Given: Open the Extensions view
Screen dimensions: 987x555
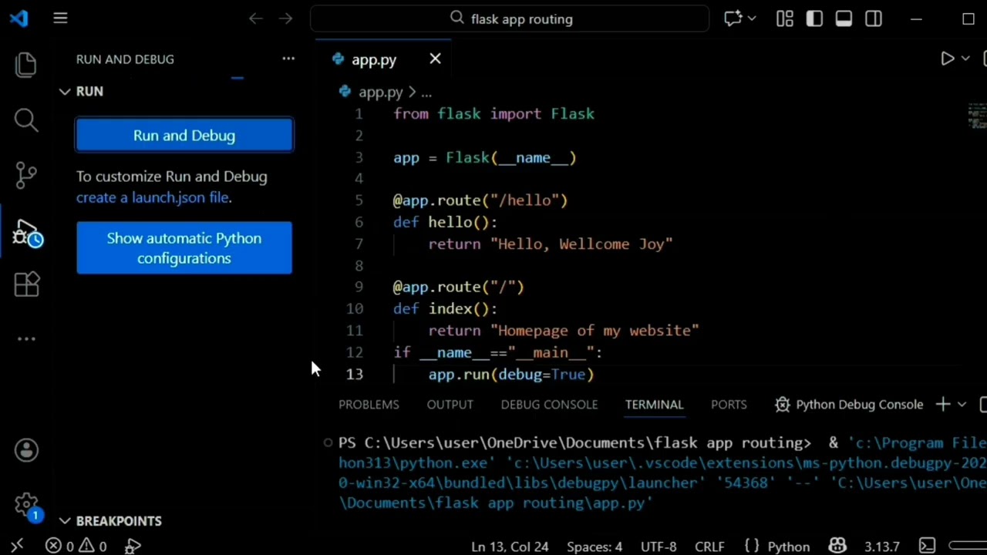Looking at the screenshot, I should point(26,284).
